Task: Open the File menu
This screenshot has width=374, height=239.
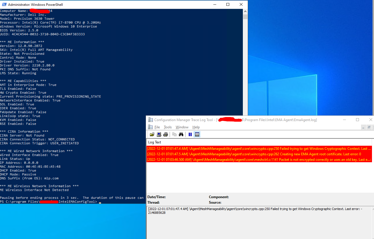Action: [x=157, y=127]
